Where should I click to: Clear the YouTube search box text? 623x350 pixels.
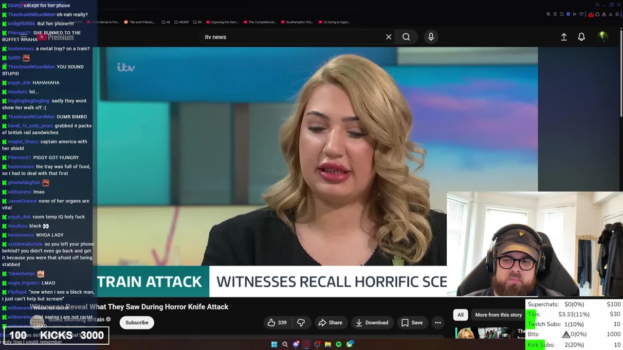pos(388,37)
